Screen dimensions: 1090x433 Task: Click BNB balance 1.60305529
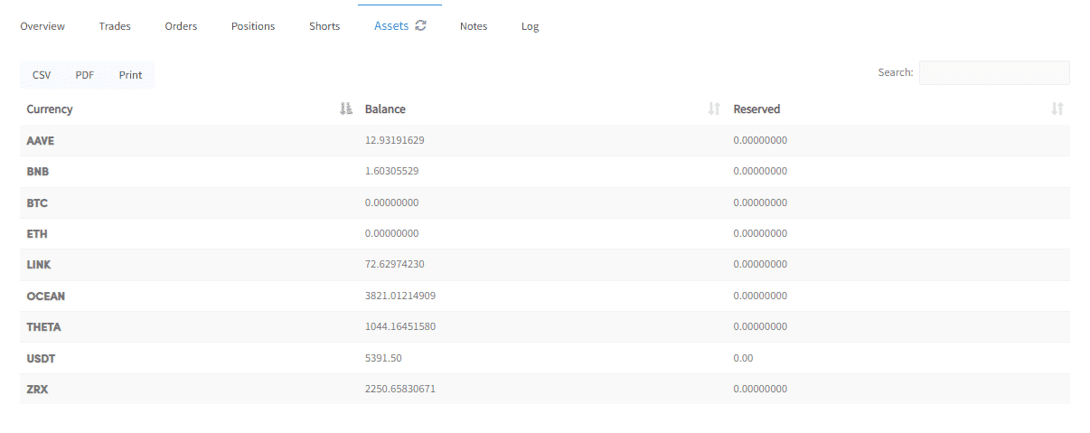391,171
